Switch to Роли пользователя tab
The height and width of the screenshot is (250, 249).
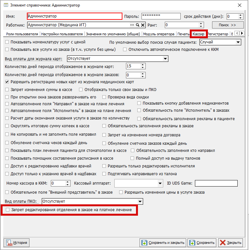22,34
